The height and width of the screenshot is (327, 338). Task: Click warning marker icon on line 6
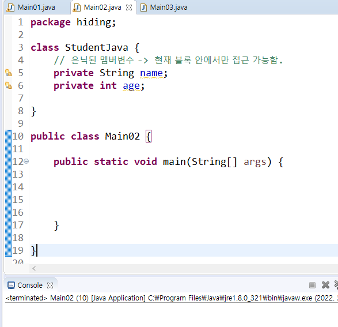(x=9, y=85)
